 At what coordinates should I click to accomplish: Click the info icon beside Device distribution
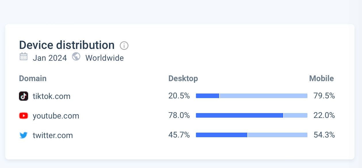click(124, 45)
